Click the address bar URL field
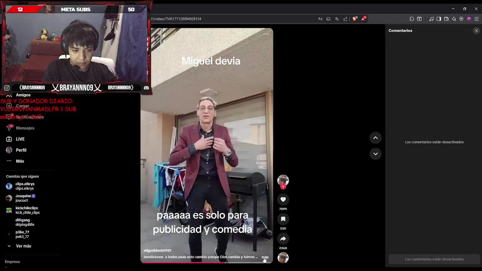Screen dimensions: 482x271 (233, 19)
